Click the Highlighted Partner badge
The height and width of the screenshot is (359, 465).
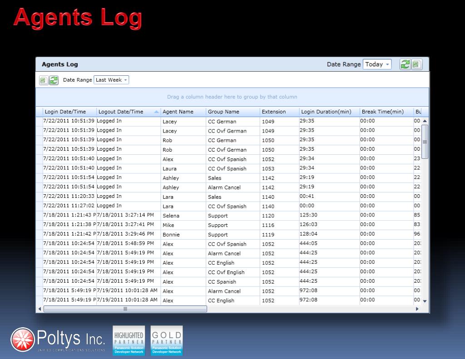(x=129, y=341)
